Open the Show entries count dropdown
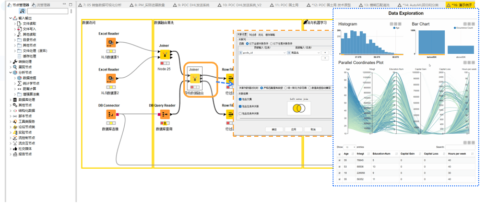 tap(350, 147)
